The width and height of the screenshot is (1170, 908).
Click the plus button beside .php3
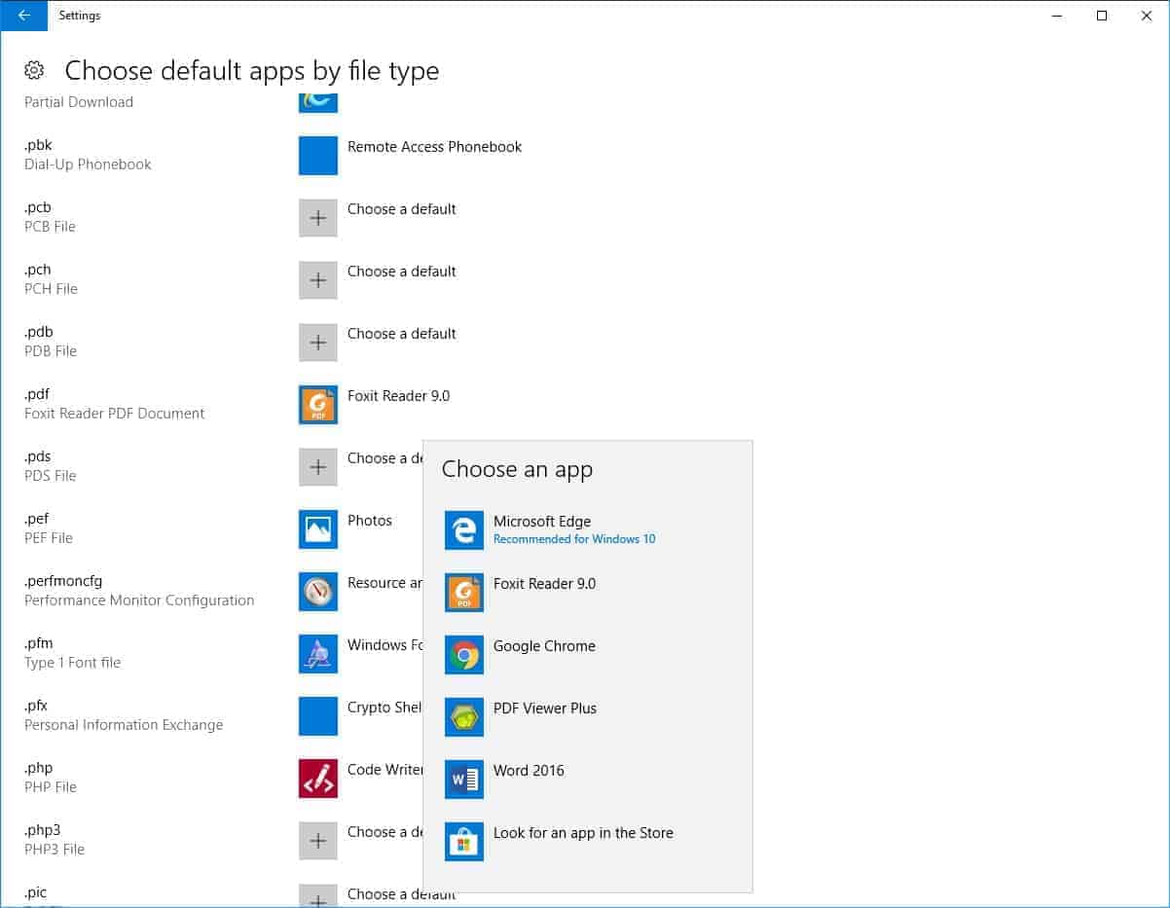point(318,841)
